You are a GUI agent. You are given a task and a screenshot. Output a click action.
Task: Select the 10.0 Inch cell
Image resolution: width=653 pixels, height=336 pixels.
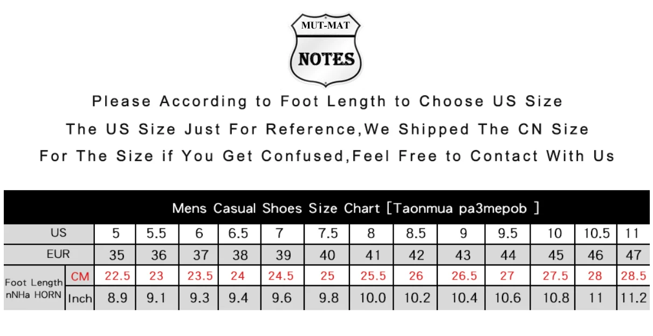372,298
